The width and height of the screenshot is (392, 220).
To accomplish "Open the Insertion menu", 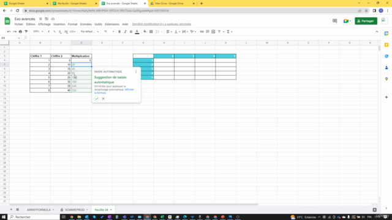I will click(x=59, y=24).
